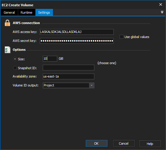Viewport: 166px width, 150px height.
Task: Click the Options section heading
Action: pos(19,50)
